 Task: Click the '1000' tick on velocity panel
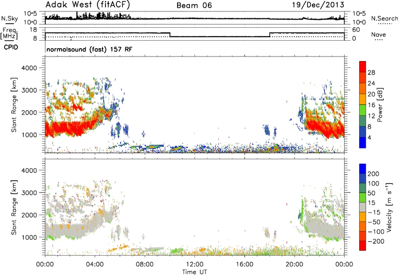29,237
